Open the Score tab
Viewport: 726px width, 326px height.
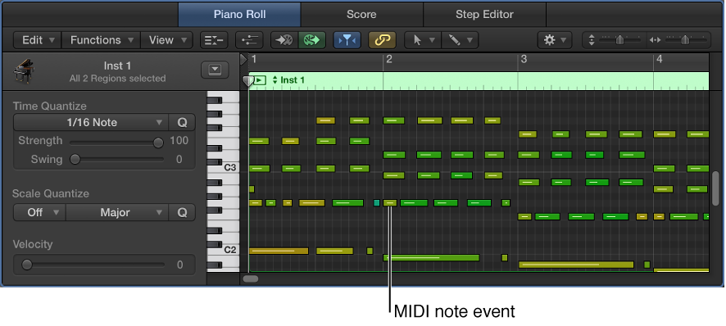tap(361, 15)
